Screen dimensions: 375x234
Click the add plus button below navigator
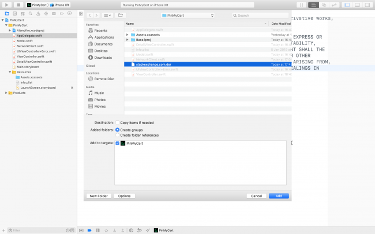(x=3, y=231)
